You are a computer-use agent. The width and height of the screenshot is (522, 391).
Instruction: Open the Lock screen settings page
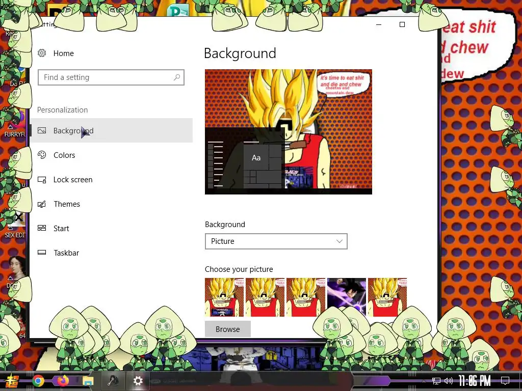pos(111,180)
